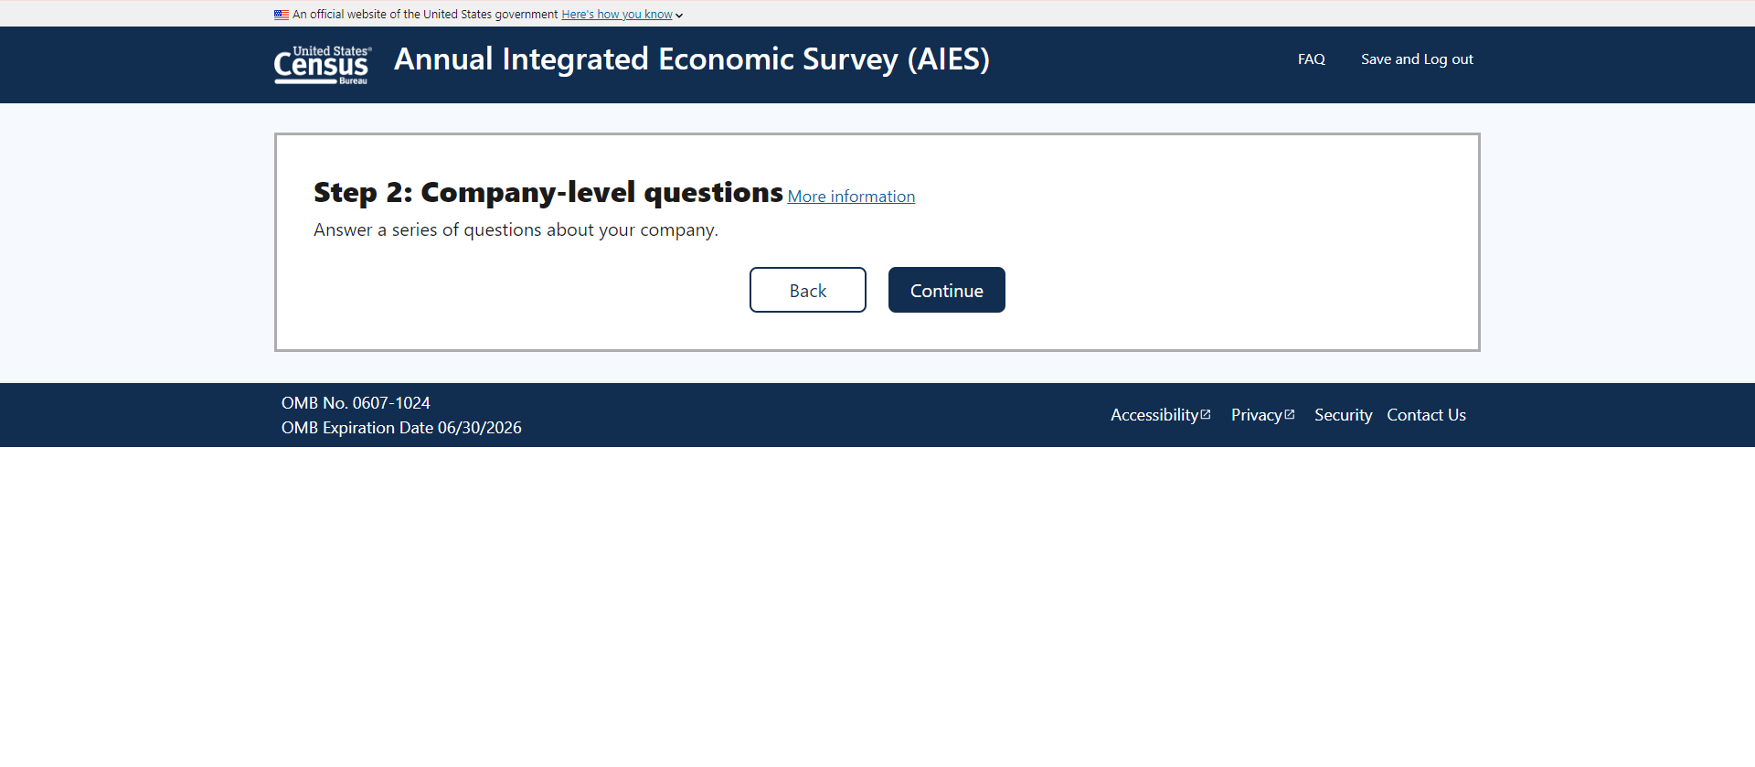Select Save and Log out
The width and height of the screenshot is (1755, 767).
(1417, 59)
